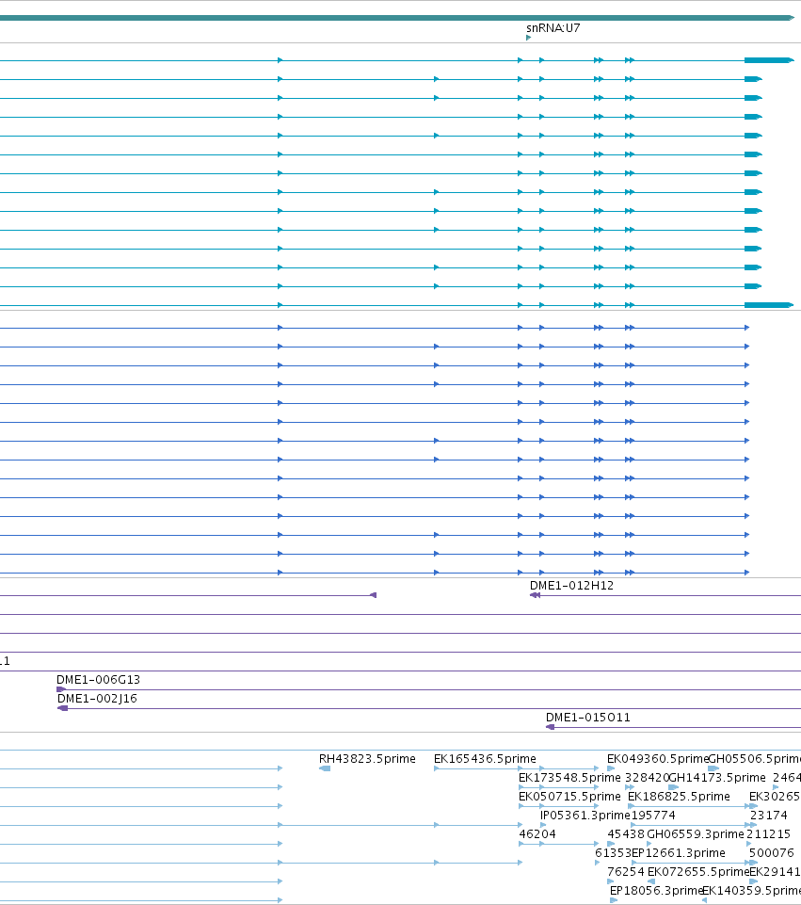Select the EK072655.5prime EST label
Viewport: 801px width, 905px height.
coord(698,871)
